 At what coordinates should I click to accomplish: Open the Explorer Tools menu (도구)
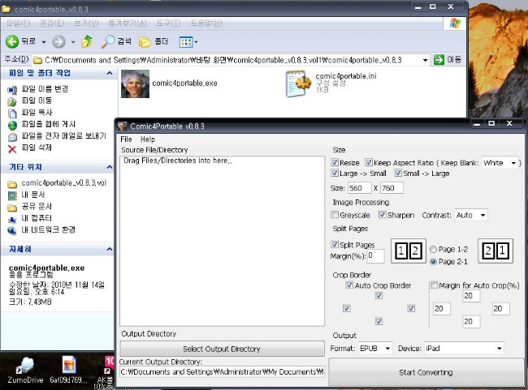[x=168, y=24]
